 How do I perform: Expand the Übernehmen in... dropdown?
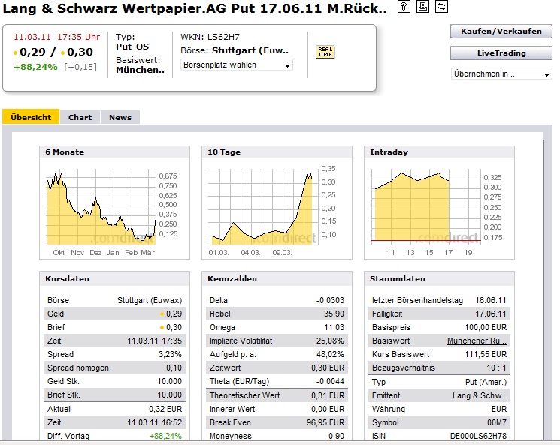(x=501, y=74)
